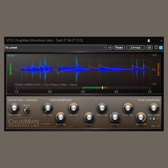
Task: Click the ver 1.0 text
Action: click(156, 126)
